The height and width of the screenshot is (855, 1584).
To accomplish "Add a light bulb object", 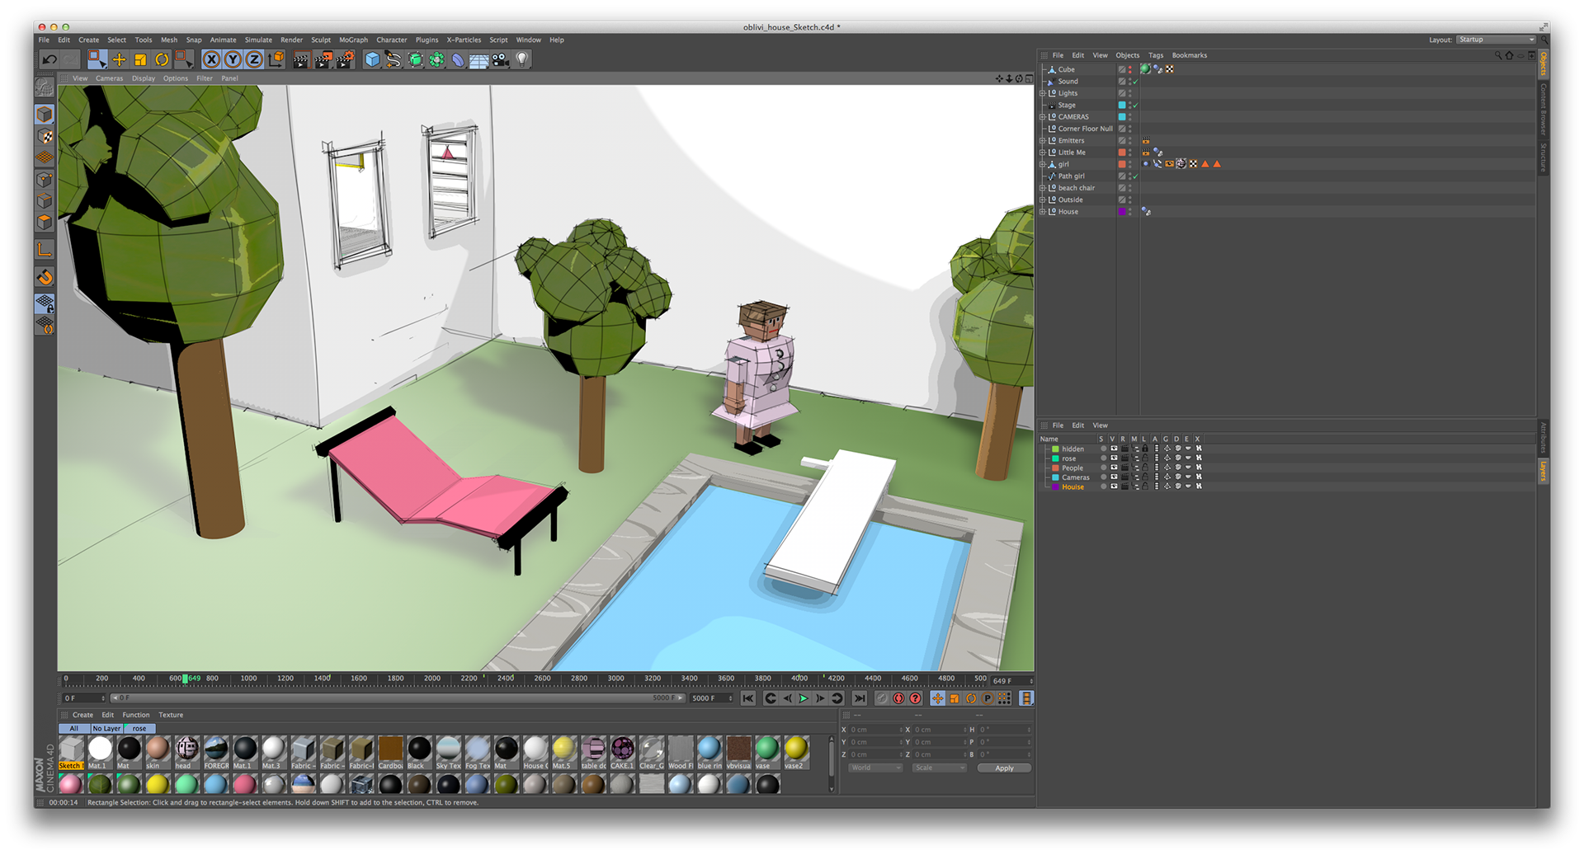I will (521, 59).
